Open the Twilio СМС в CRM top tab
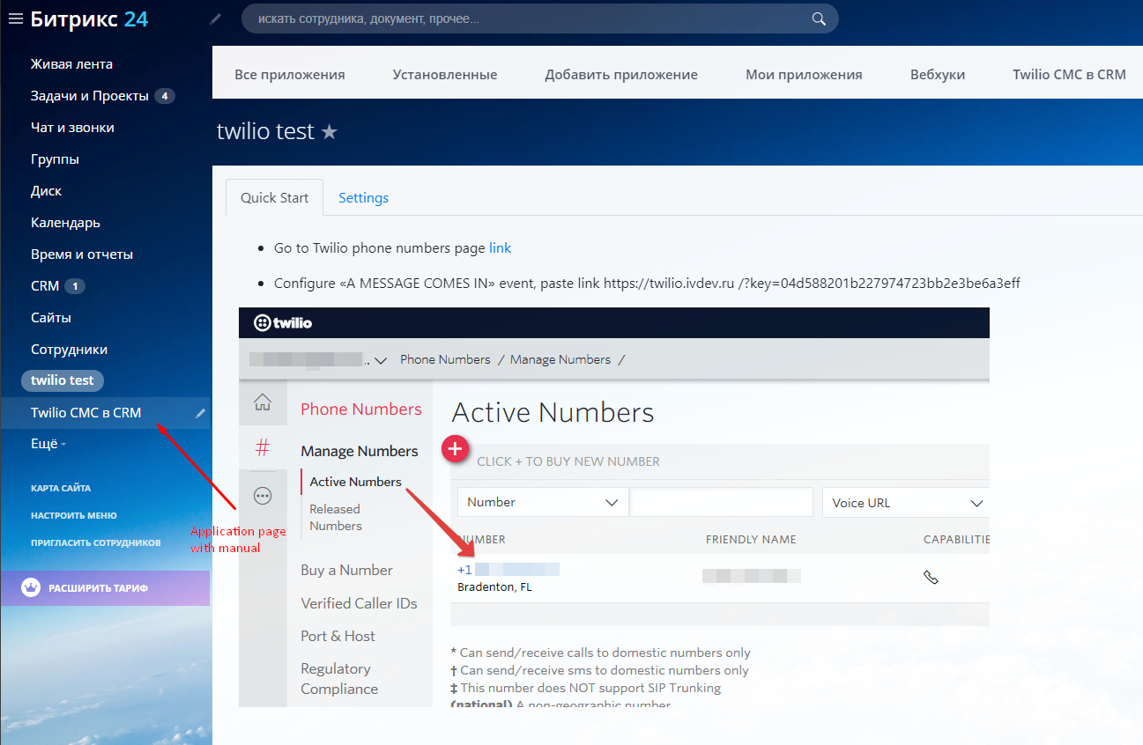1143x745 pixels. click(x=1069, y=75)
